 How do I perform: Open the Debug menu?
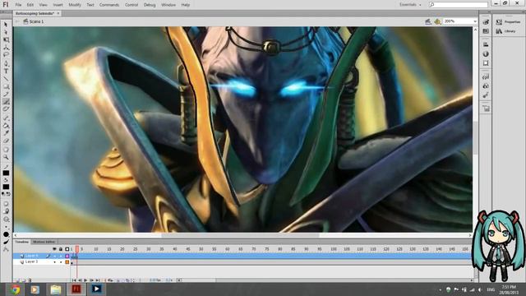pyautogui.click(x=150, y=5)
